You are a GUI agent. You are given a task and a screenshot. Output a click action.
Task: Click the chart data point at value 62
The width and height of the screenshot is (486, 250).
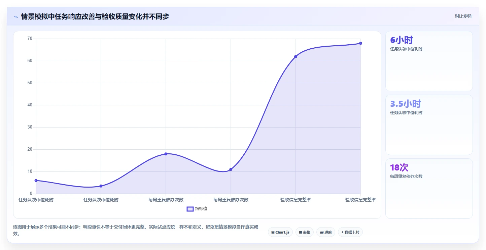pyautogui.click(x=296, y=56)
